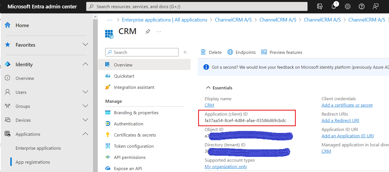The width and height of the screenshot is (389, 172).
Task: Open more options ellipsis beside CRM title
Action: tap(159, 32)
